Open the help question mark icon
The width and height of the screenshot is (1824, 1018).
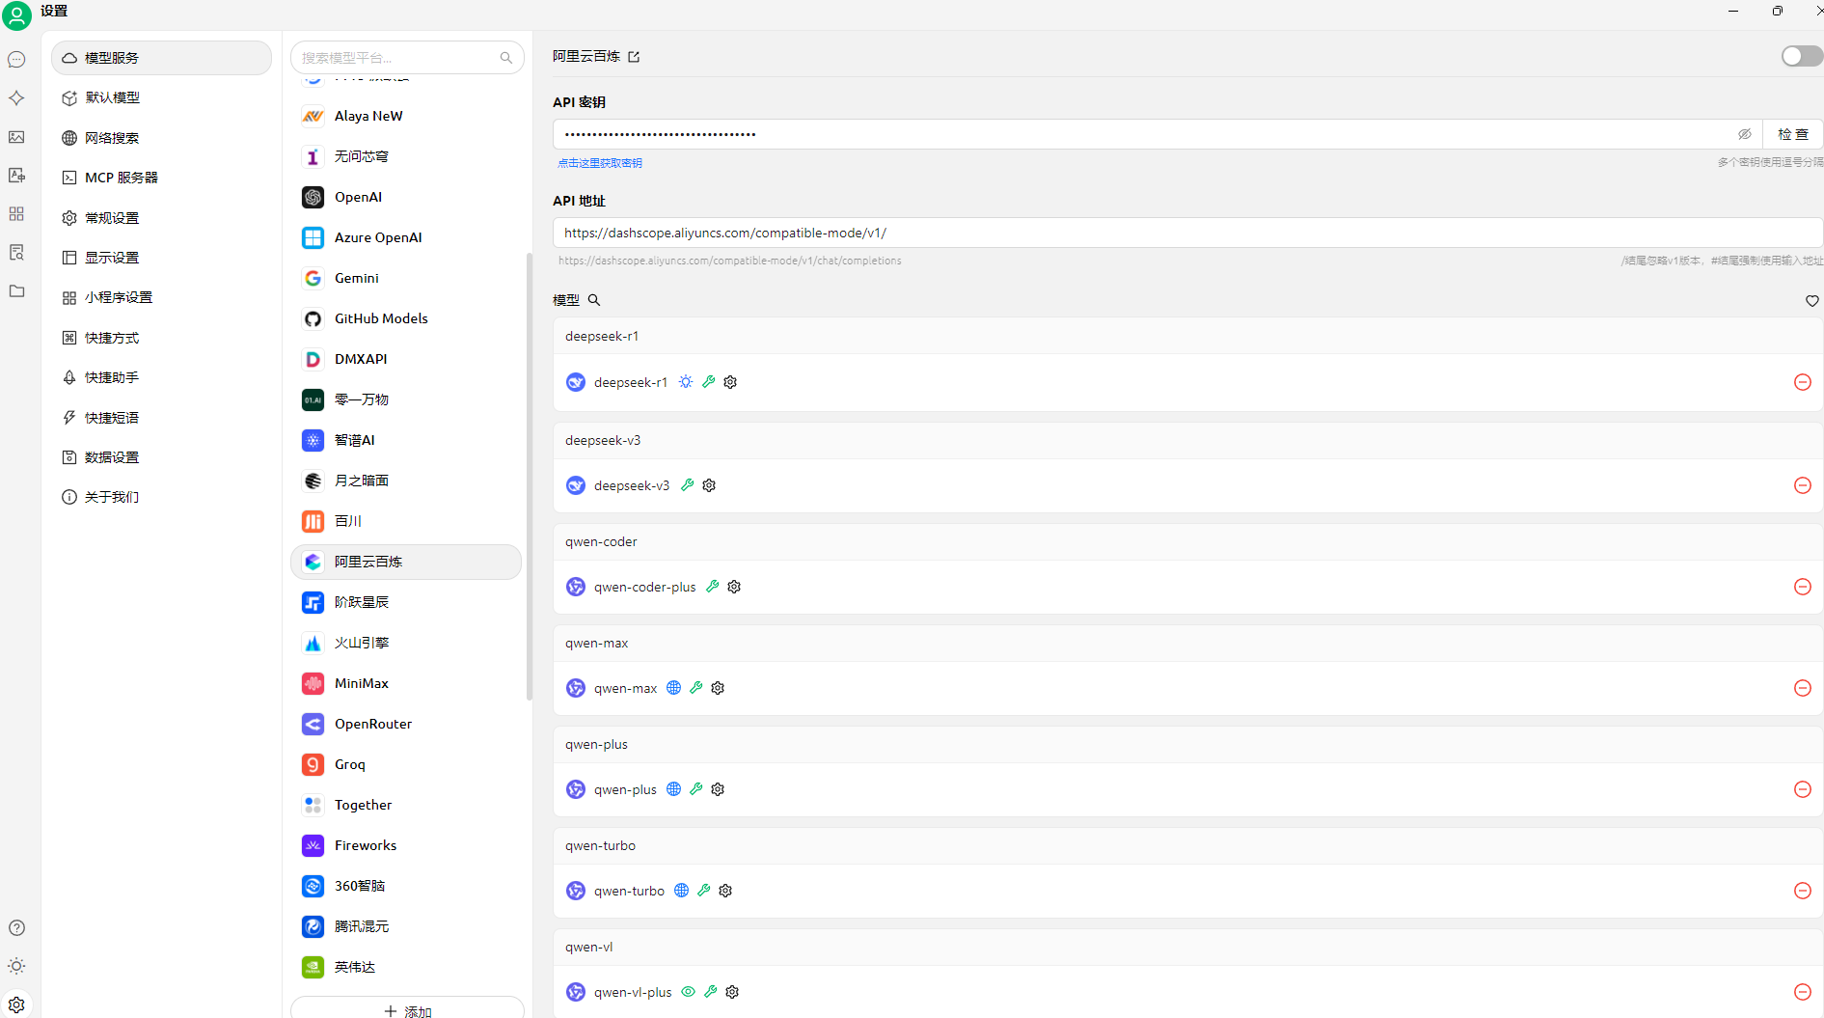coord(16,927)
